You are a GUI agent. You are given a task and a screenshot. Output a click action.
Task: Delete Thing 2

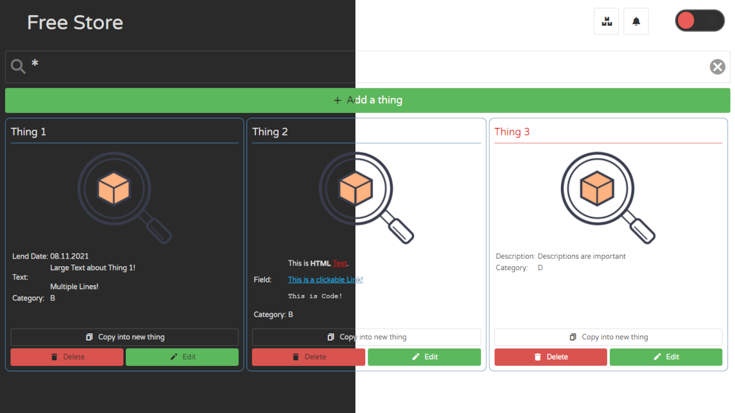[x=308, y=357]
